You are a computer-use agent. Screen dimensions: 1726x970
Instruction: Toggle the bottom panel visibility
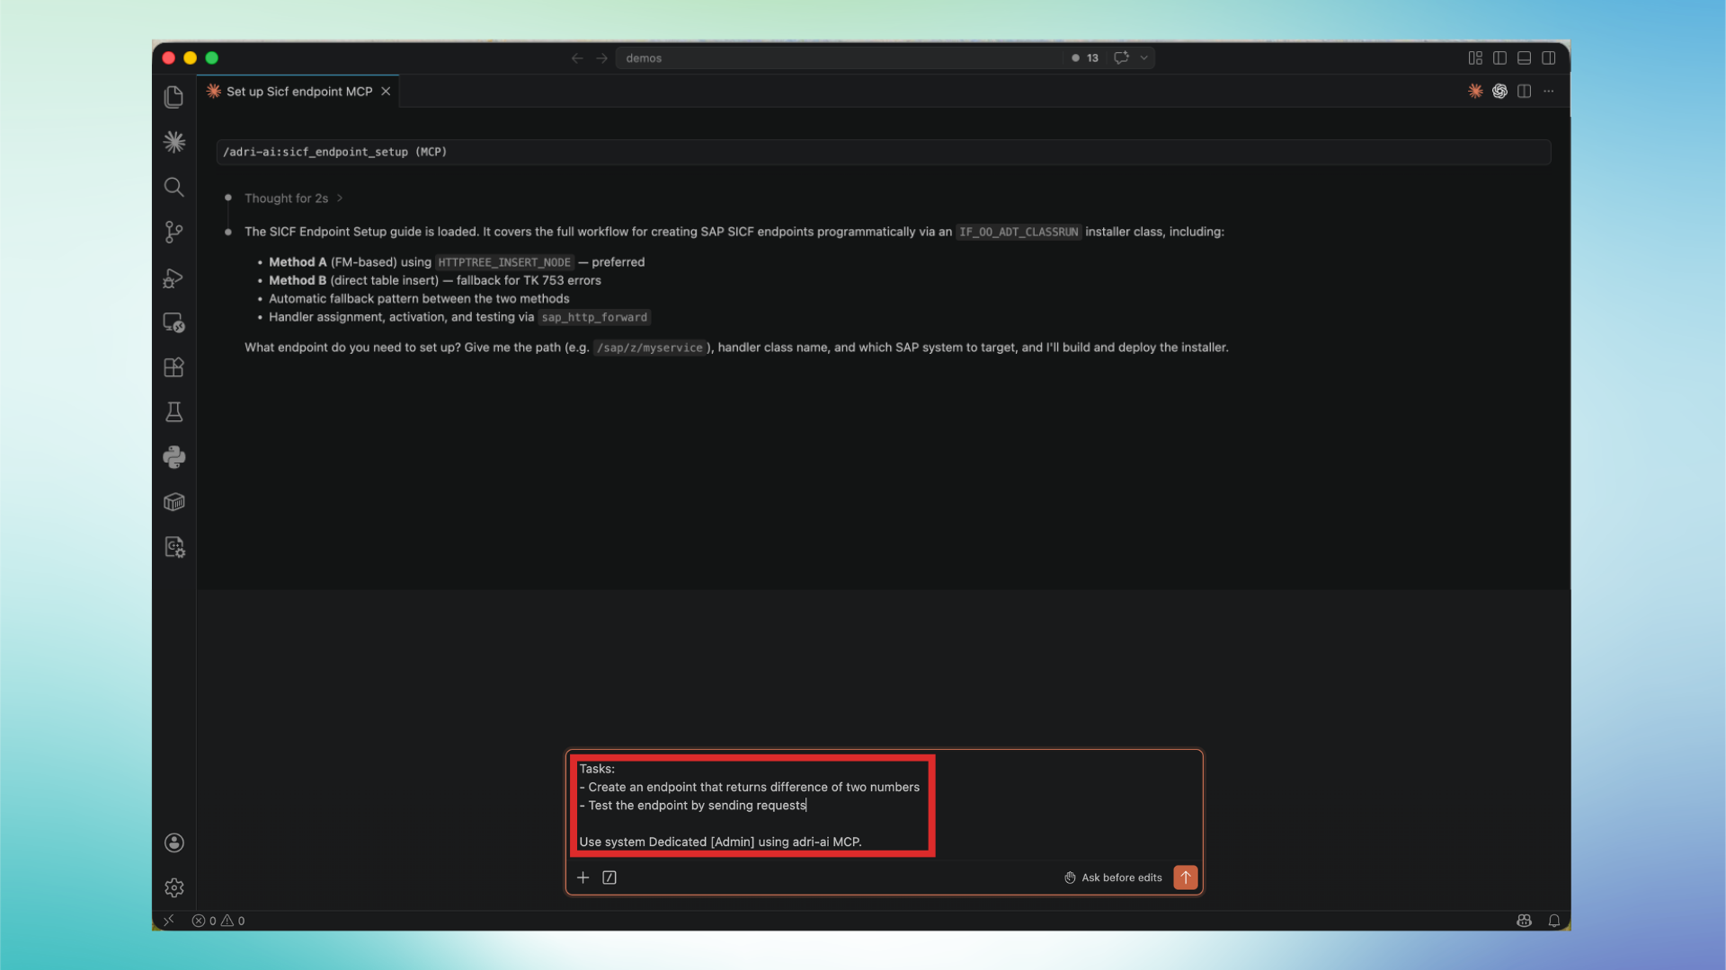click(x=1524, y=57)
